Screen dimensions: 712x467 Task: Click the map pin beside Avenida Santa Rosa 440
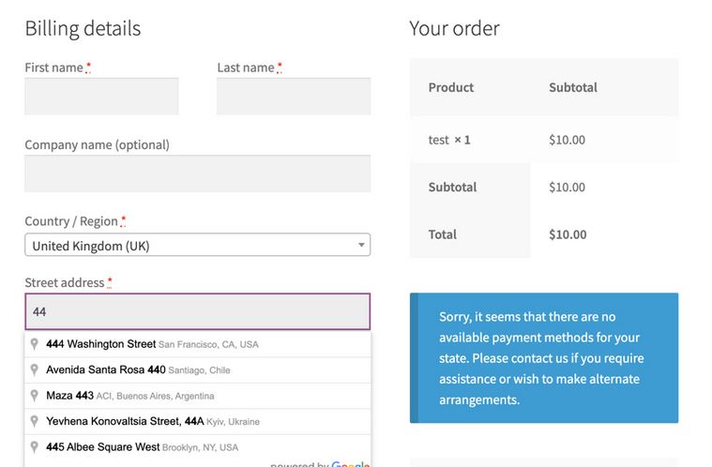[x=34, y=369]
